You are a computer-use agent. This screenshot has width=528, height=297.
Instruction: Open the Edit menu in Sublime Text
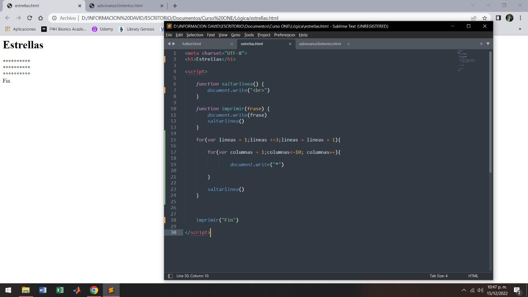(x=179, y=35)
